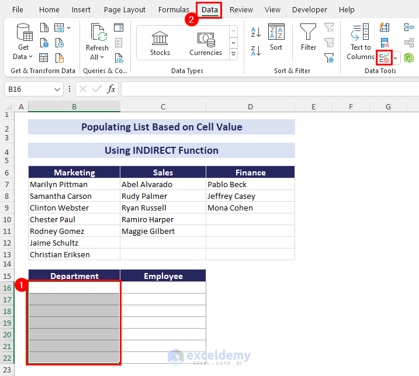Screen dimensions: 419x376
Task: Select all cells corner button
Action: 8,107
